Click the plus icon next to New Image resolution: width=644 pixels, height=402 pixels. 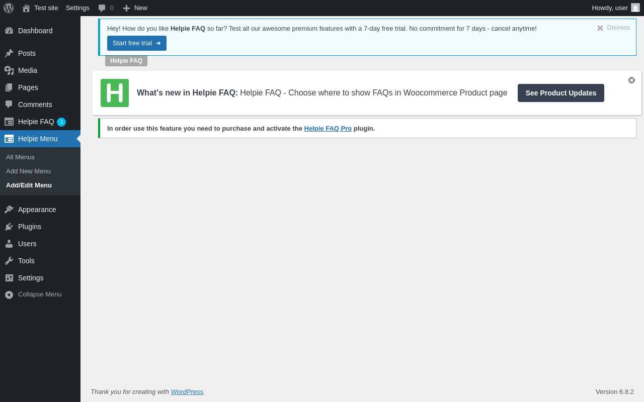pos(127,8)
